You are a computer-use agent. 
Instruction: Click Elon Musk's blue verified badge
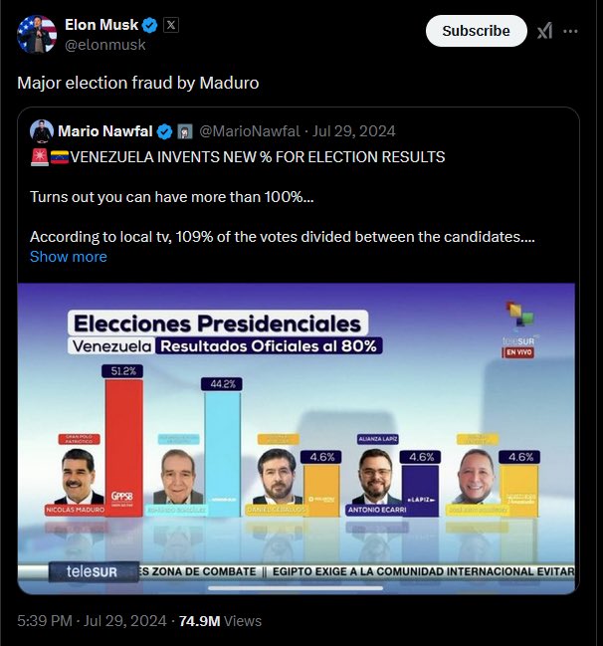[149, 25]
